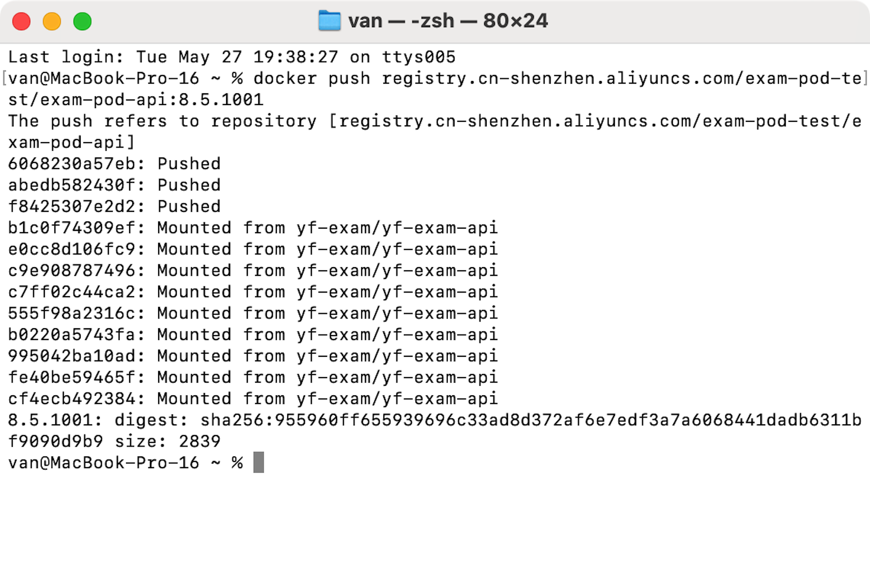The width and height of the screenshot is (870, 566).
Task: Click the window title 'van — -zsh — 80×24'
Action: [448, 21]
